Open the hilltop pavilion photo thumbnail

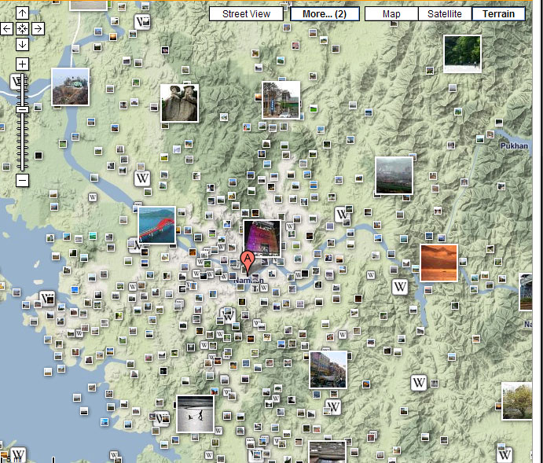click(70, 87)
